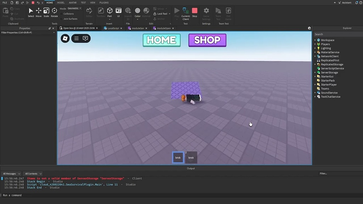Switch to the MODEL ribbon tab
363x204 pixels.
(x=60, y=2)
